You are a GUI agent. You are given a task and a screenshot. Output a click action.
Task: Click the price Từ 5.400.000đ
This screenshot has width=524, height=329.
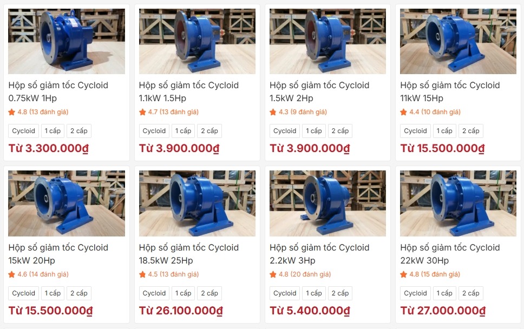point(310,311)
